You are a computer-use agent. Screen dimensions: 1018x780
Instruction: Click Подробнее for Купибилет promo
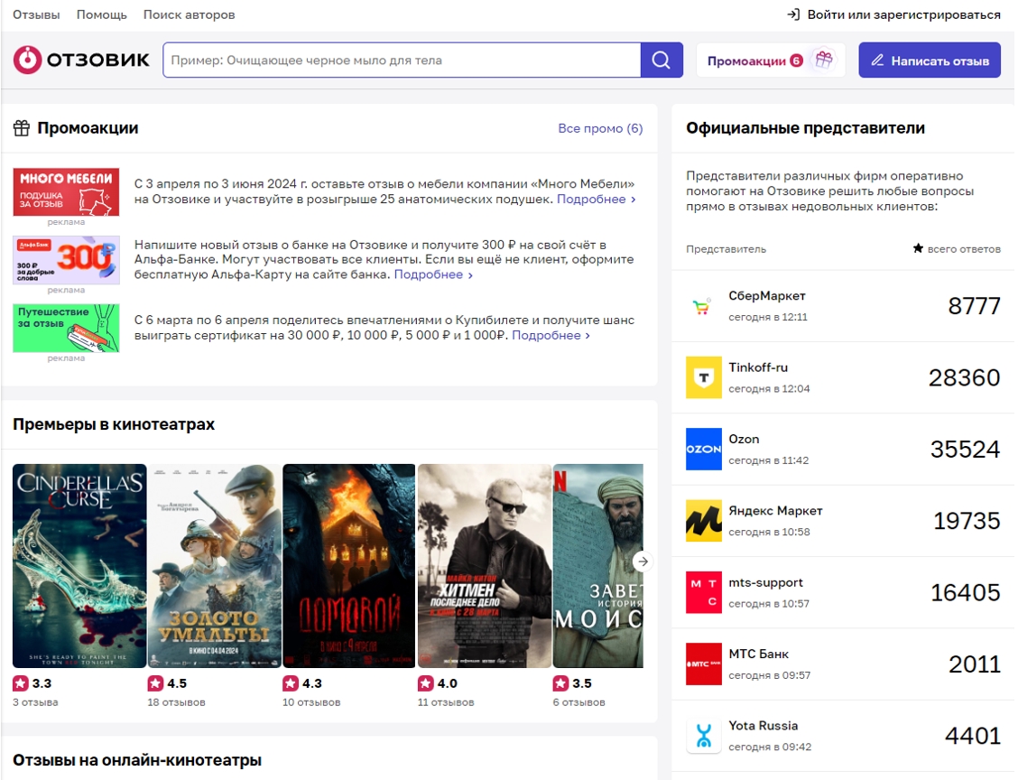551,335
